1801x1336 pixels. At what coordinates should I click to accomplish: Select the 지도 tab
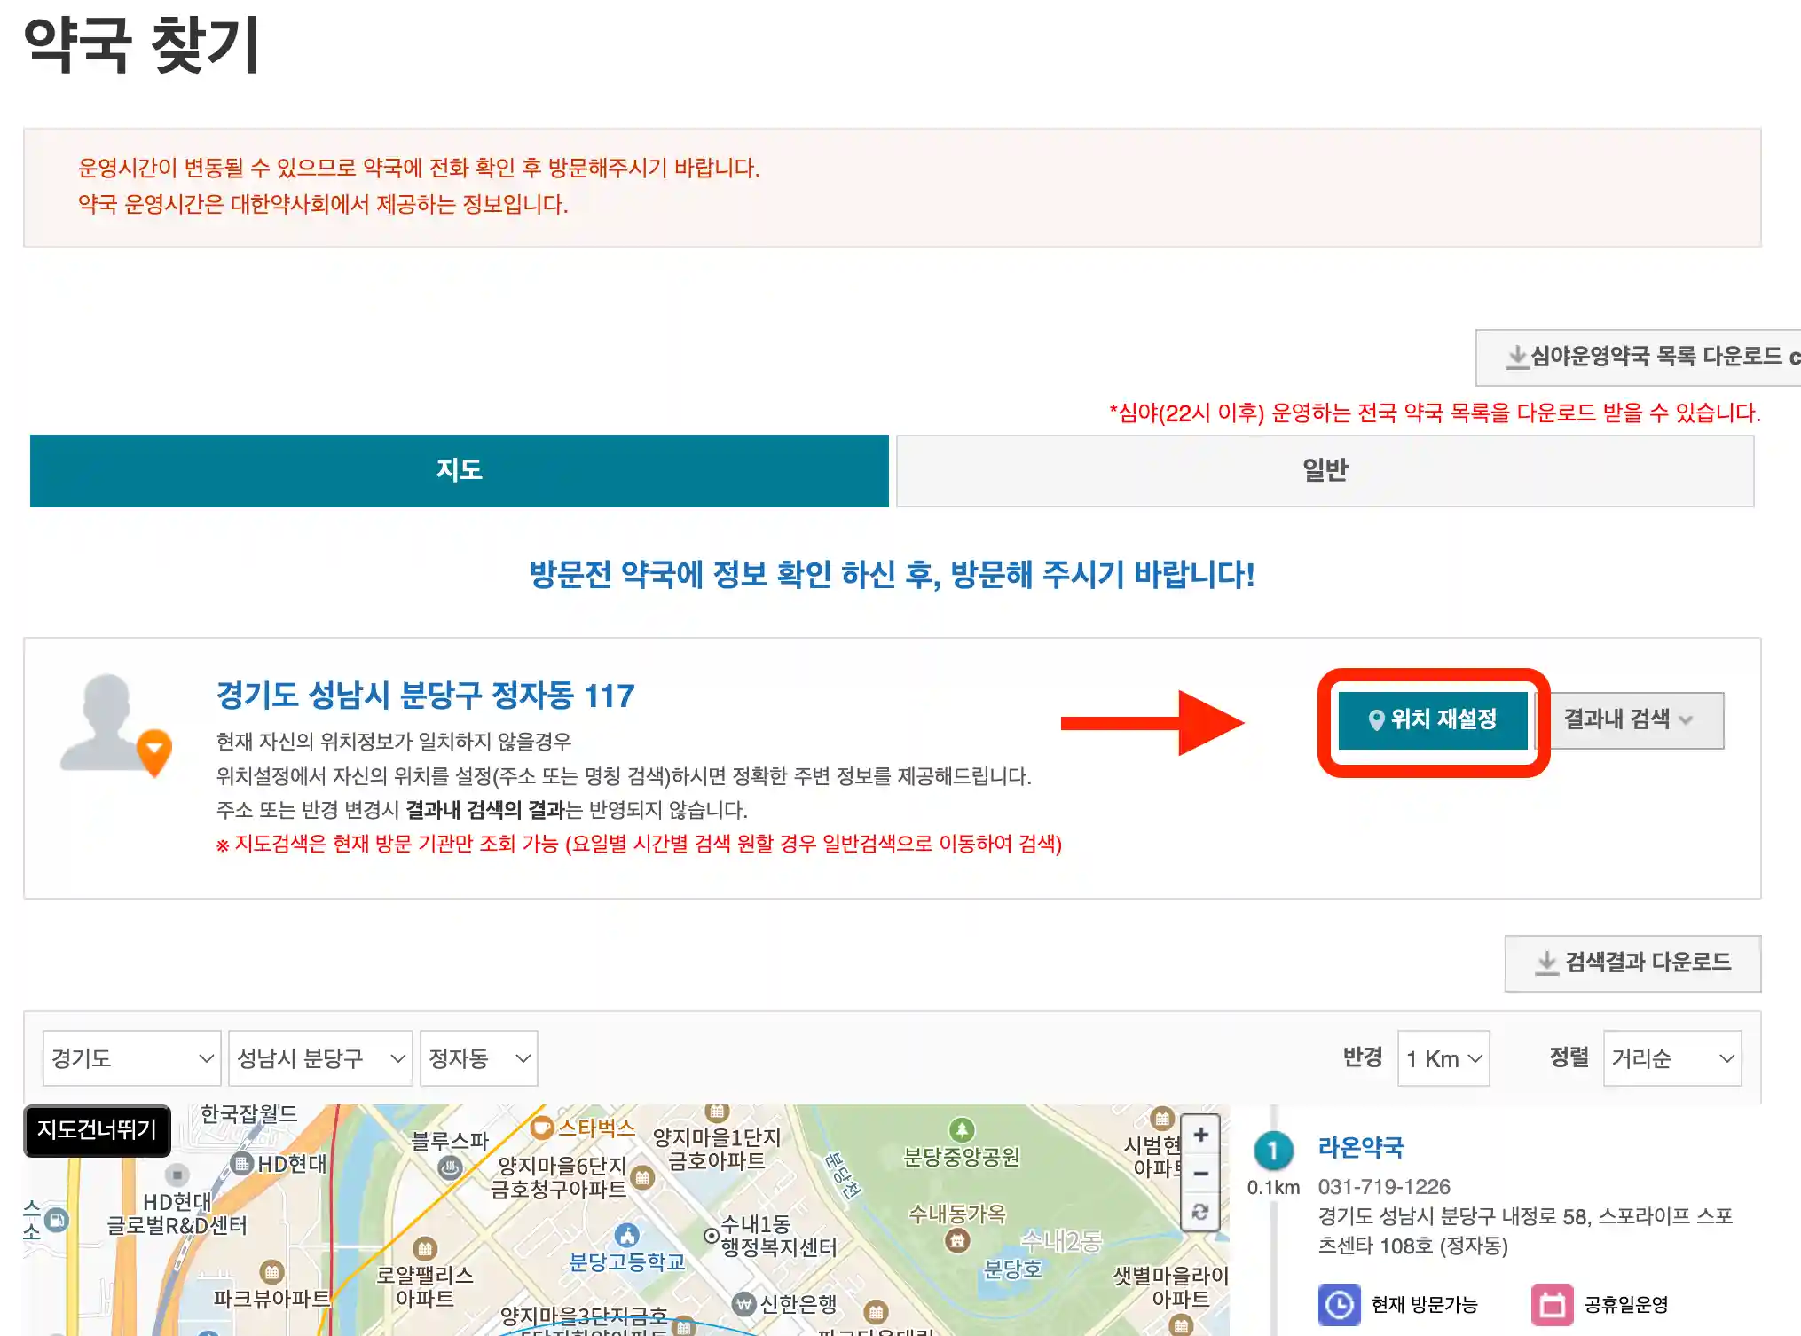click(458, 470)
